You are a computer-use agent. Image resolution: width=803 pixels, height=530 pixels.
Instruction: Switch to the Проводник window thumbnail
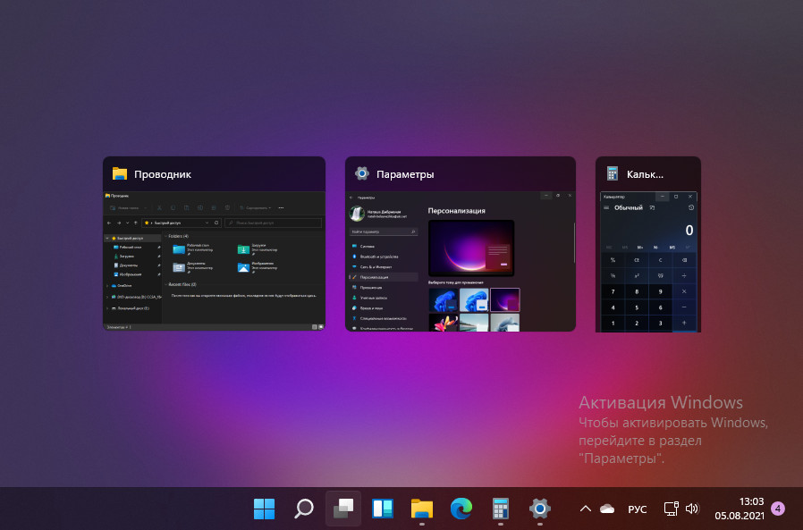coord(214,244)
